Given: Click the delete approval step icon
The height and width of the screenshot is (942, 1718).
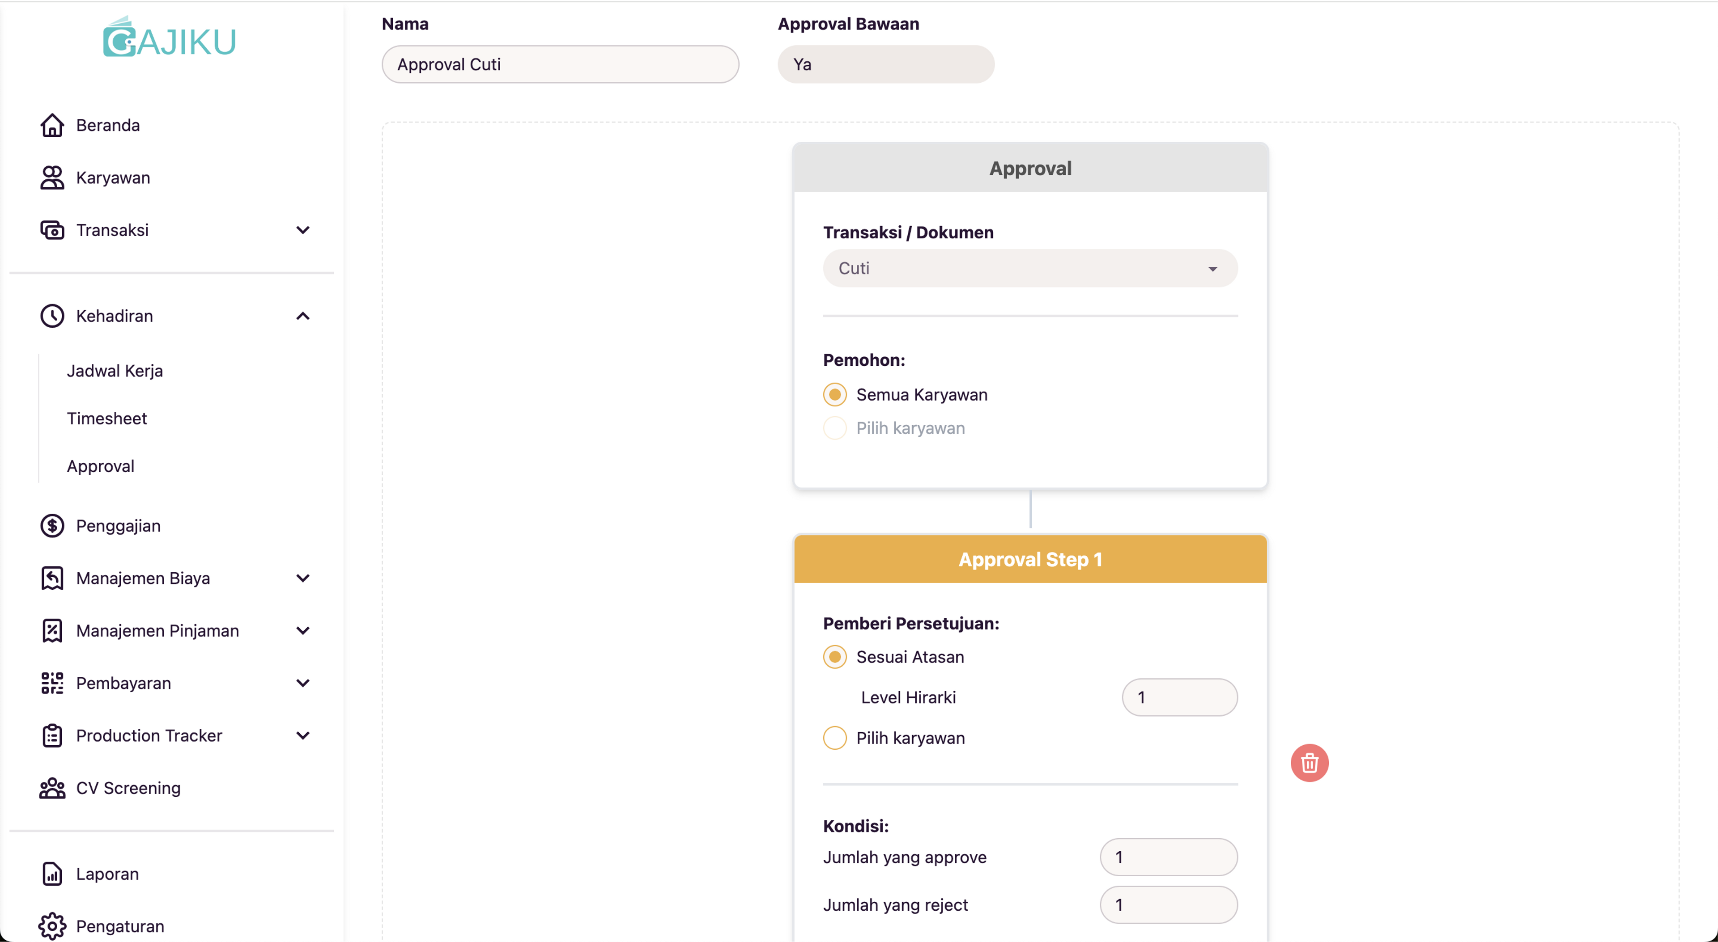Looking at the screenshot, I should tap(1310, 762).
